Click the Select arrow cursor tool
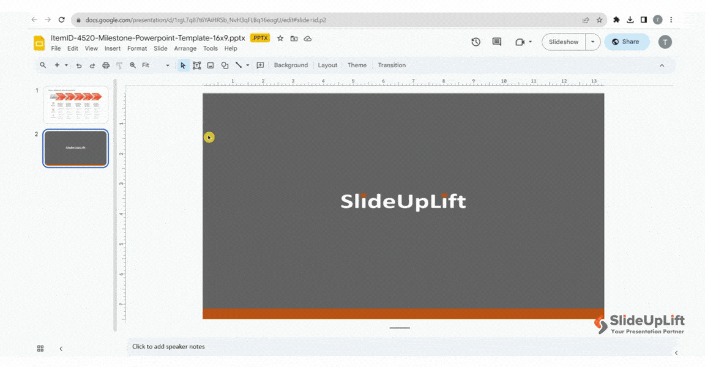 (184, 65)
